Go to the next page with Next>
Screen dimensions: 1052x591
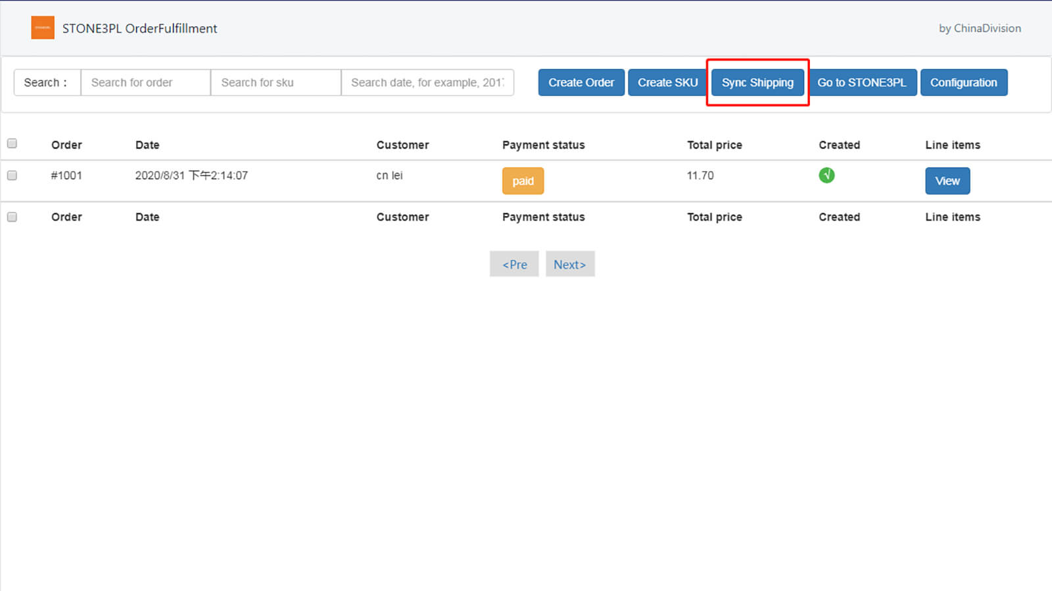[x=569, y=264]
